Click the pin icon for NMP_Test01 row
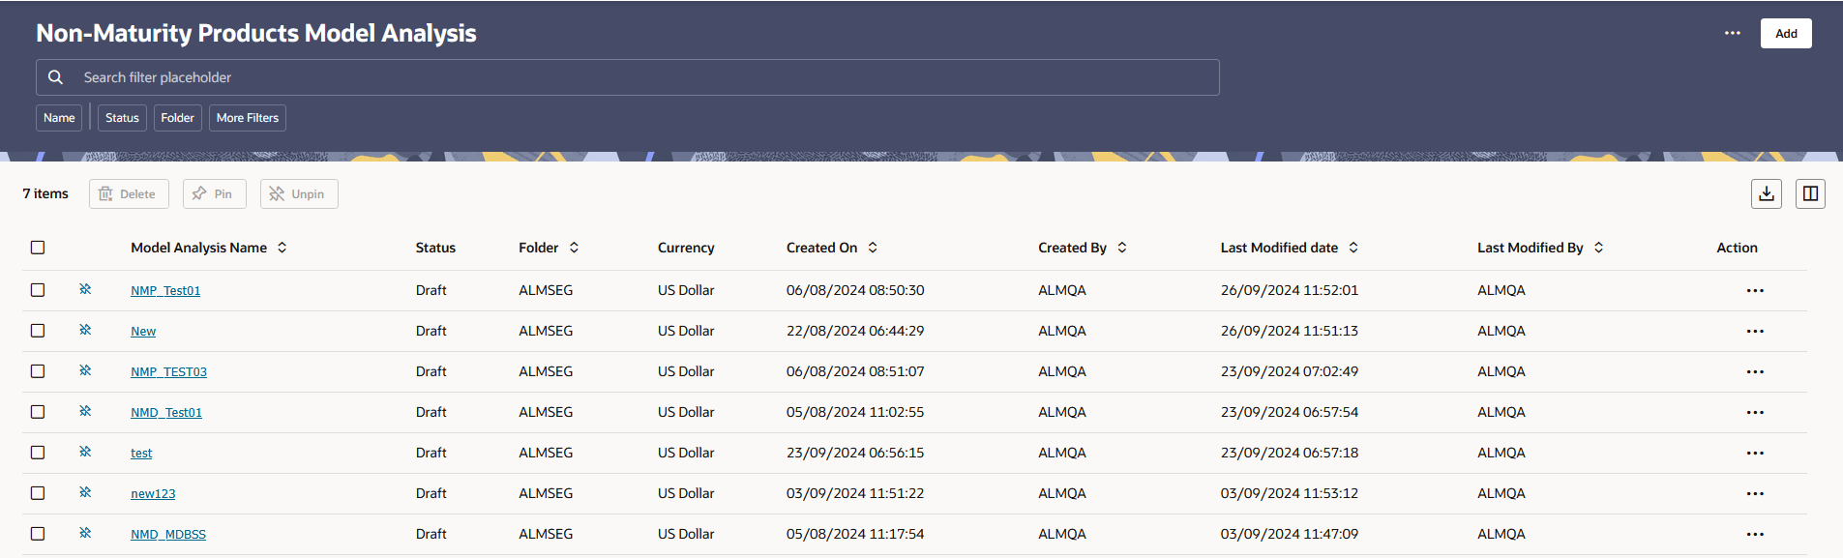The height and width of the screenshot is (558, 1843). [x=85, y=289]
